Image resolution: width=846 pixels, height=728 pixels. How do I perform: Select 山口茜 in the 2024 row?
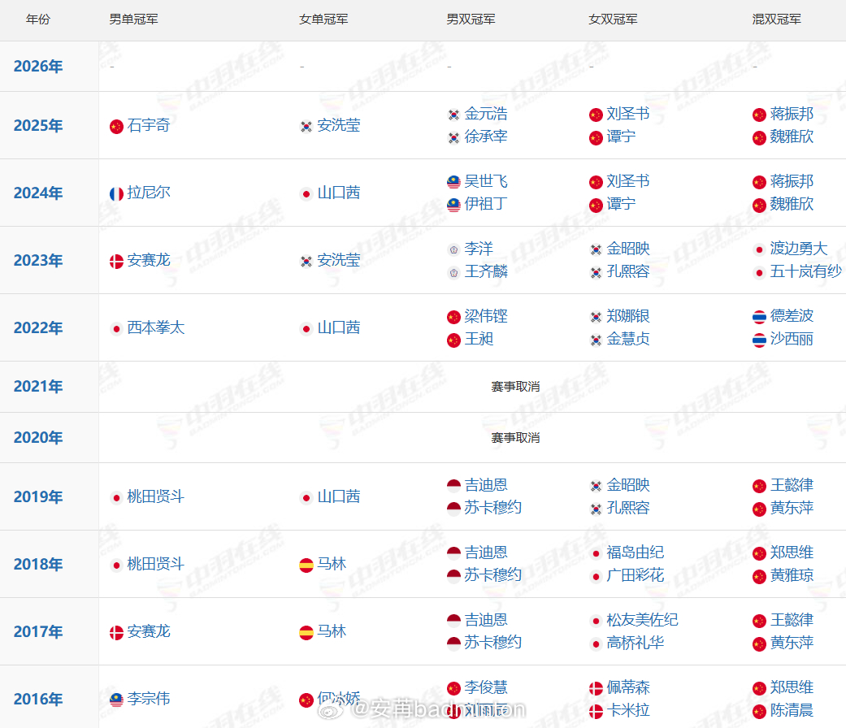[339, 193]
